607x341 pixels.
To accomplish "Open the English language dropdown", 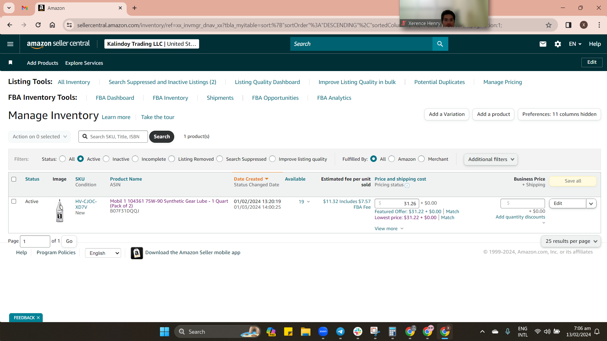I will click(x=103, y=253).
